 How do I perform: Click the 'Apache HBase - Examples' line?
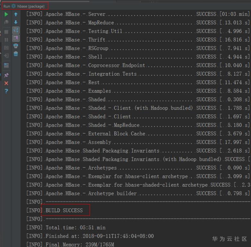click(138, 91)
